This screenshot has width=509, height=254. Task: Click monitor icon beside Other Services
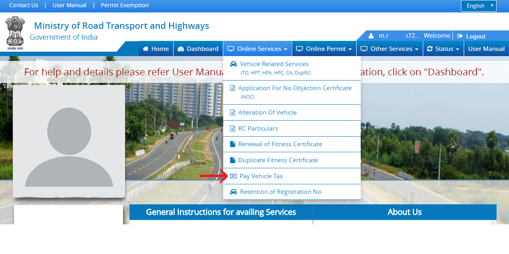click(x=364, y=49)
